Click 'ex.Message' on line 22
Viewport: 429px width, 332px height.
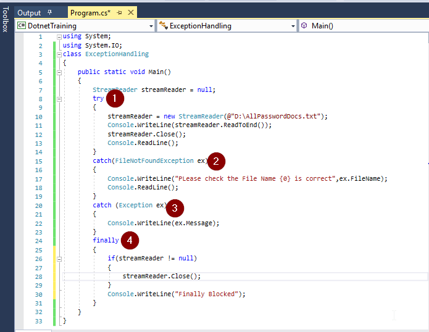194,223
